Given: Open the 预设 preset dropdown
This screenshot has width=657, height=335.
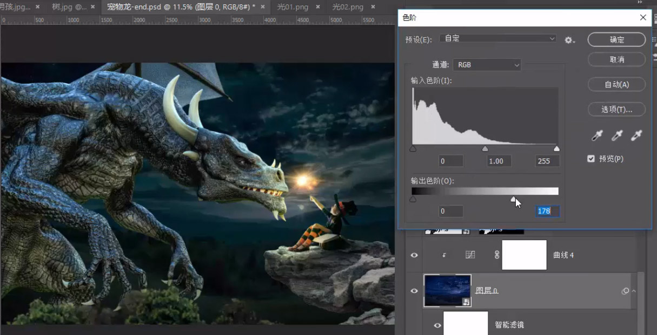Looking at the screenshot, I should click(498, 39).
